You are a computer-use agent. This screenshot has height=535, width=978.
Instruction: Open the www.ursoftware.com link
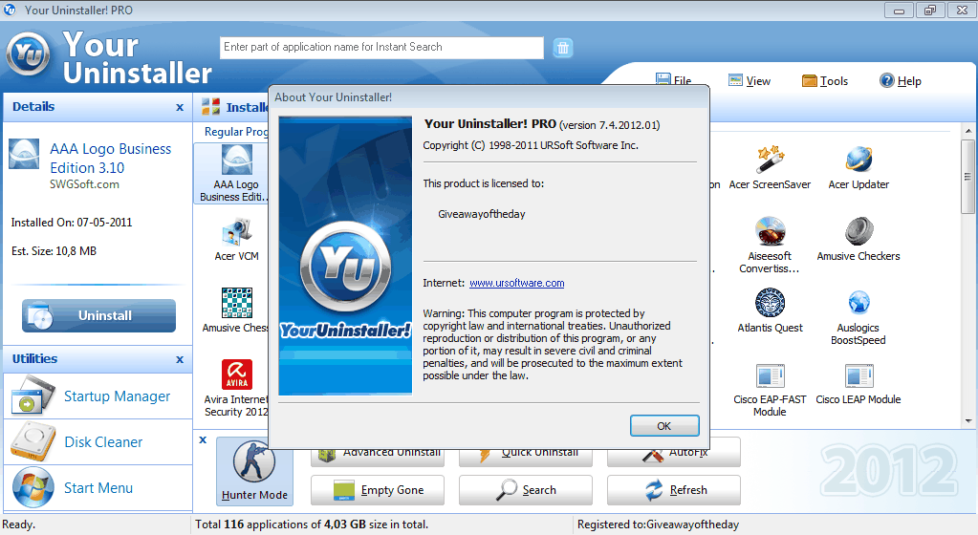517,283
